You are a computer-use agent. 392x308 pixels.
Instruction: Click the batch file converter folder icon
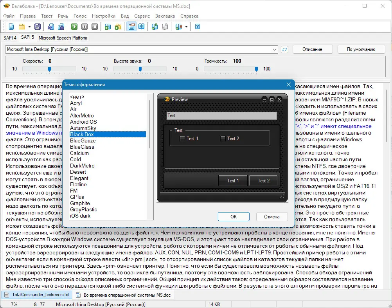(118, 27)
